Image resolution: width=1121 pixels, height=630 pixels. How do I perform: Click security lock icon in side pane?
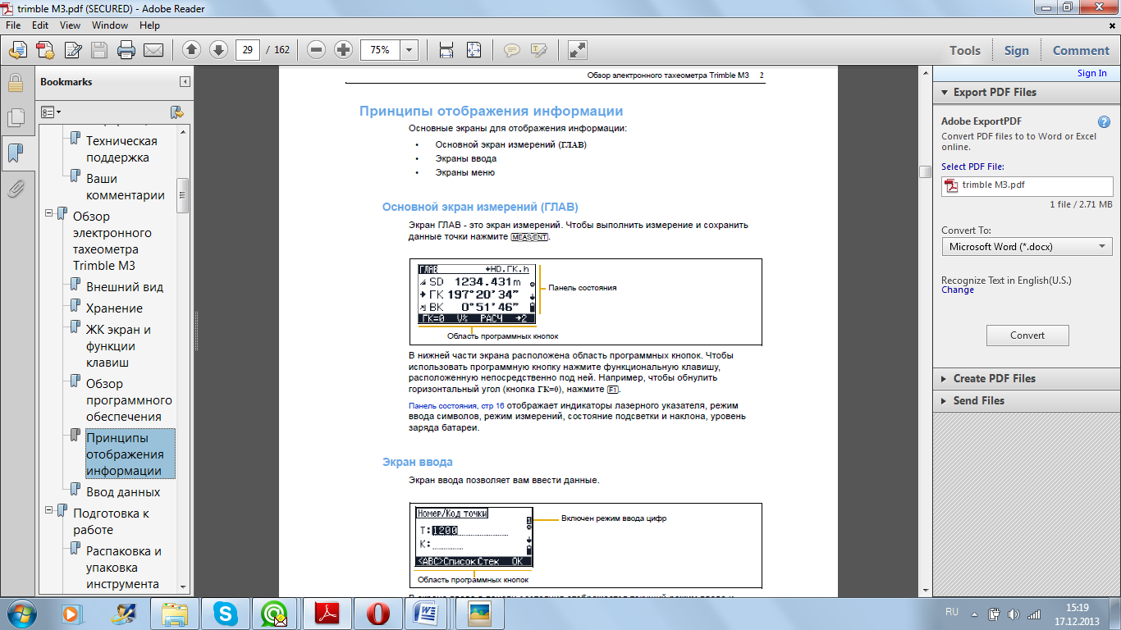coord(15,83)
